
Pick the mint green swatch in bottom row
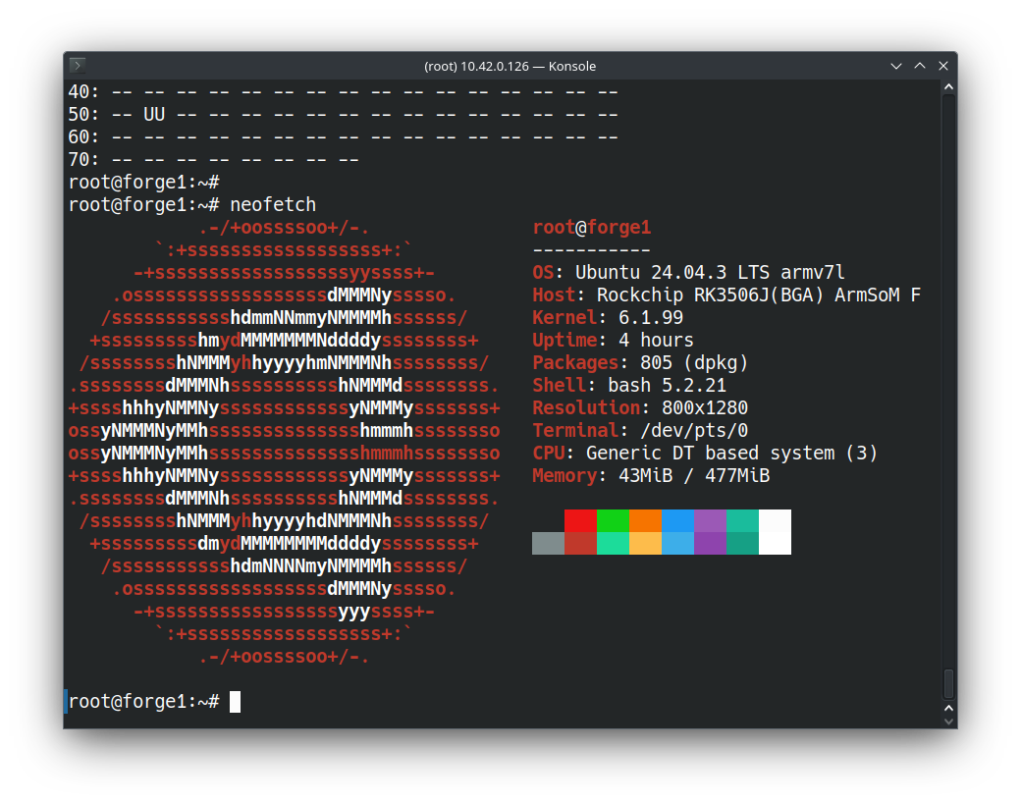tap(613, 543)
